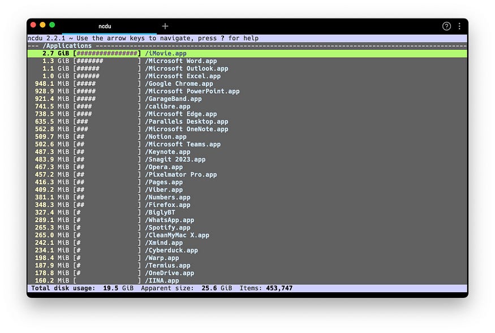Select the /Numbers.app entry
This screenshot has height=333, width=495.
coord(247,197)
